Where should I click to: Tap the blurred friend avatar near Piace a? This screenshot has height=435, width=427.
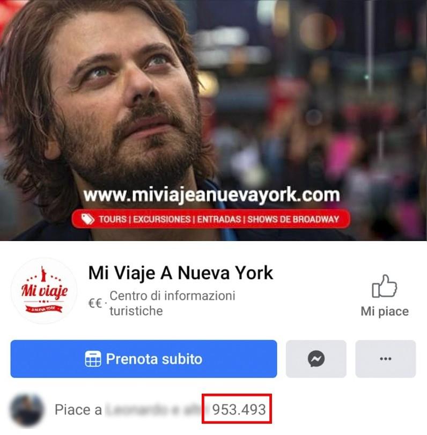pos(27,410)
